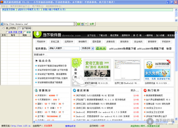The image size is (178, 128).
Task: Open the 资源名称 search type dropdown
Action: pos(93,48)
